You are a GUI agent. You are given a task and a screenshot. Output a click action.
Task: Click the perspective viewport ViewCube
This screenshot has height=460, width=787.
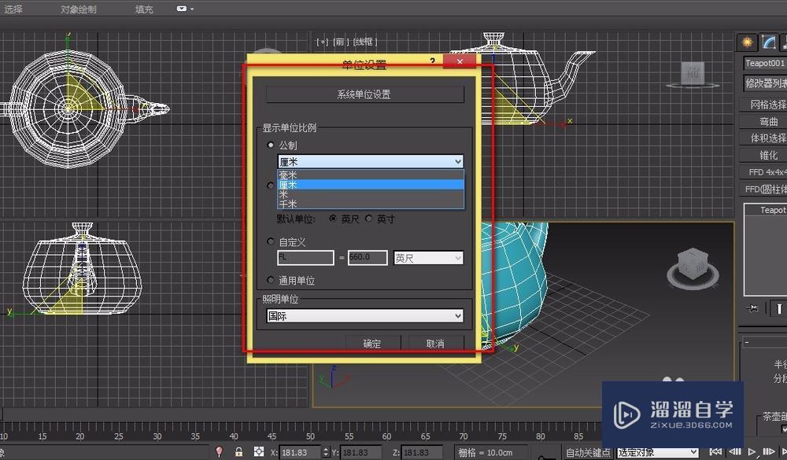[x=693, y=266]
